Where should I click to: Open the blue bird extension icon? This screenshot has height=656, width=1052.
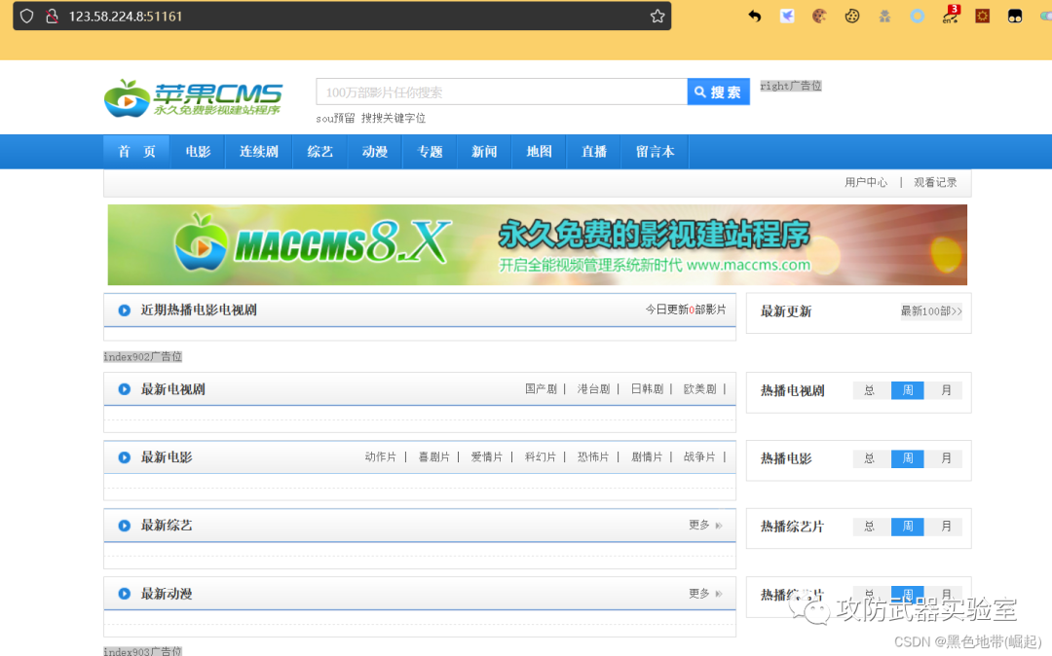[x=787, y=17]
